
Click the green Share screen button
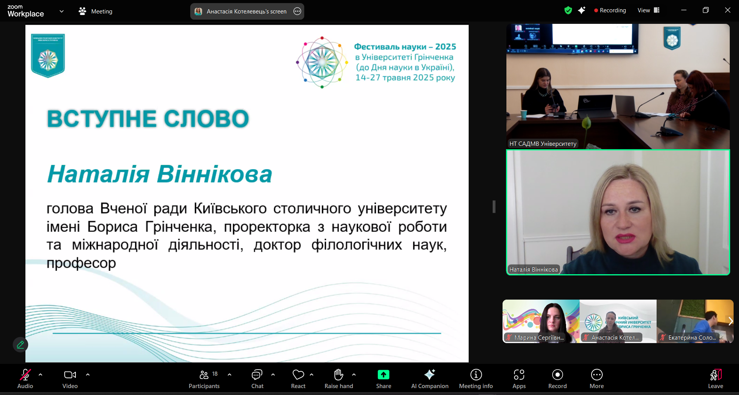384,379
